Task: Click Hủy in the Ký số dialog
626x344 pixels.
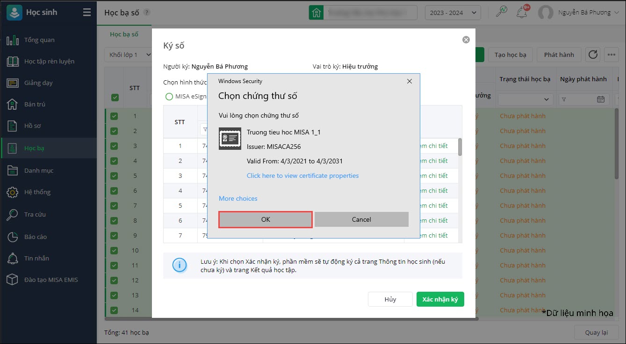Action: tap(390, 300)
